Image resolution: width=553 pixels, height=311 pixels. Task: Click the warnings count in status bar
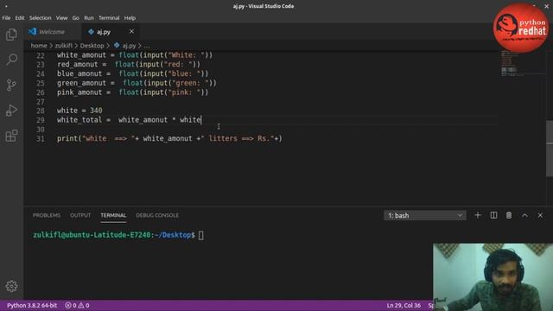[84, 305]
